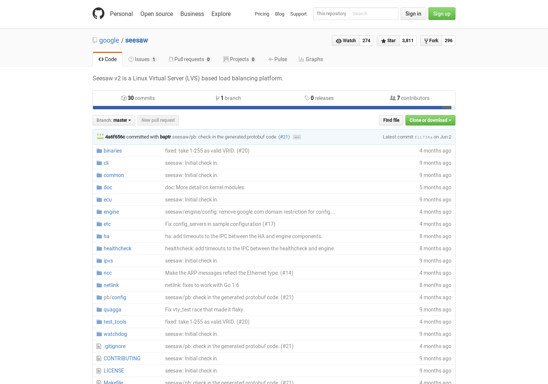Open the baptr committer profile link
The height and width of the screenshot is (384, 548).
tap(166, 137)
